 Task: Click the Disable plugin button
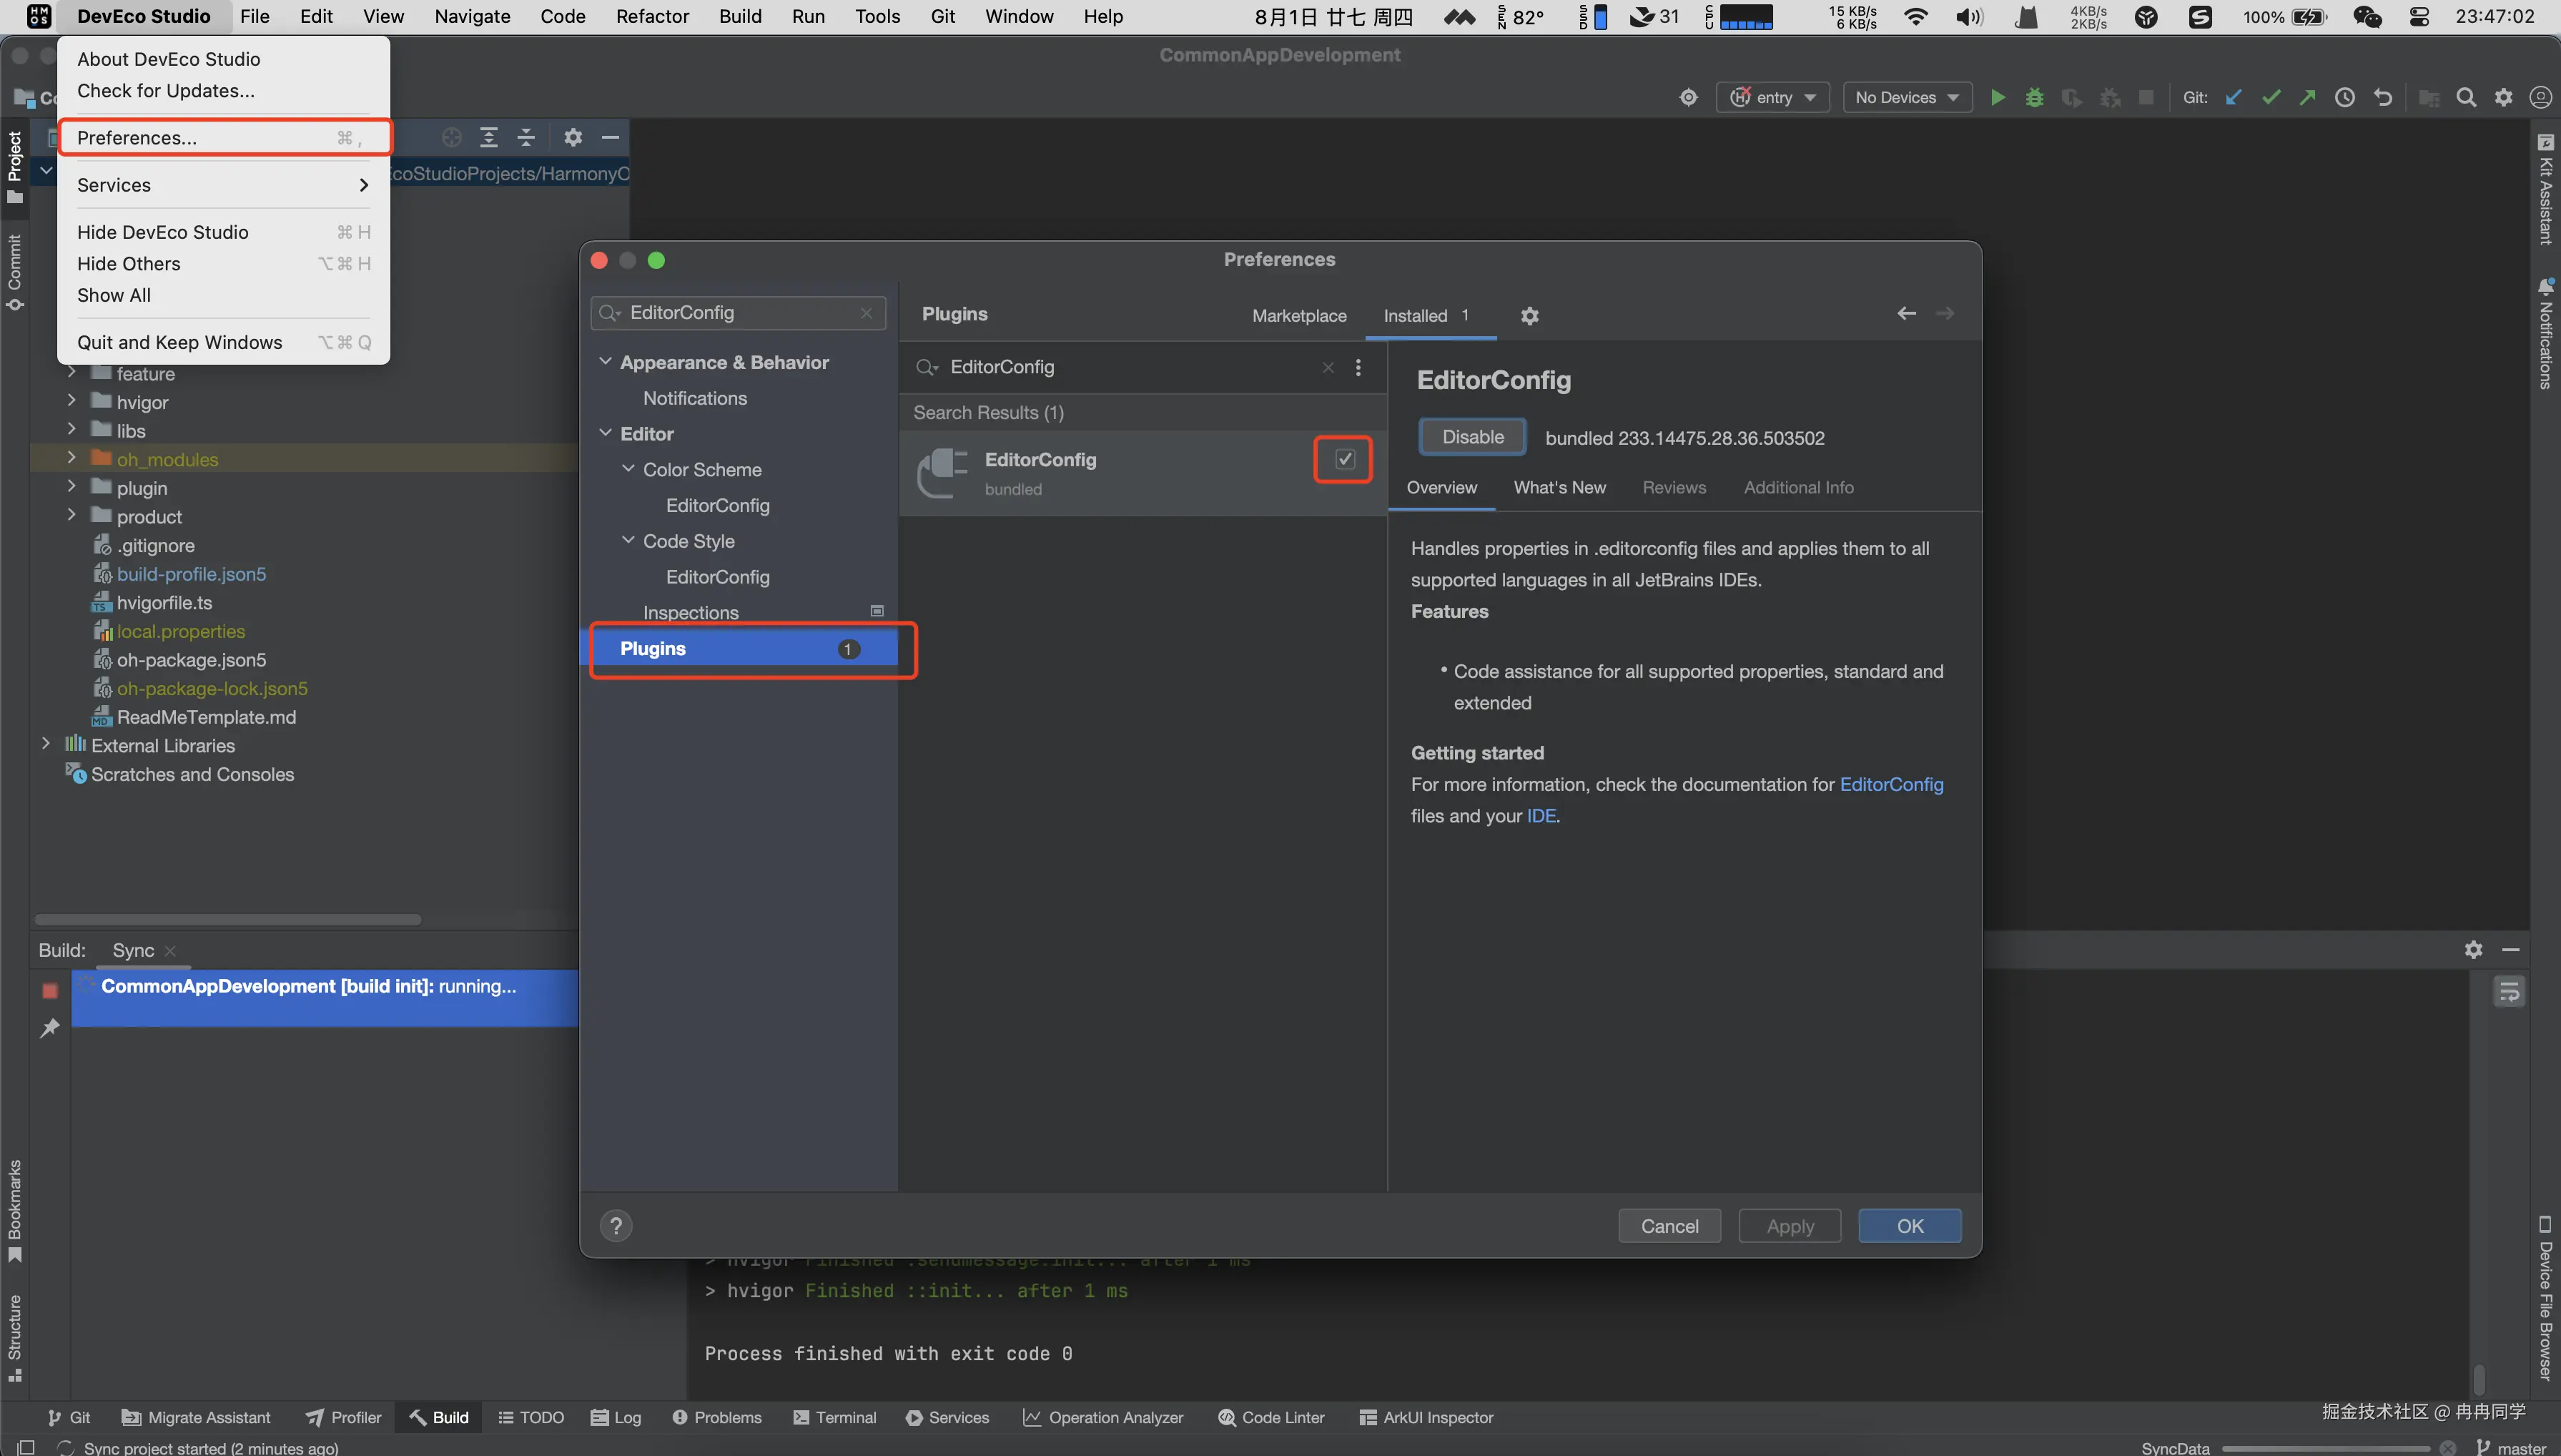(x=1471, y=437)
